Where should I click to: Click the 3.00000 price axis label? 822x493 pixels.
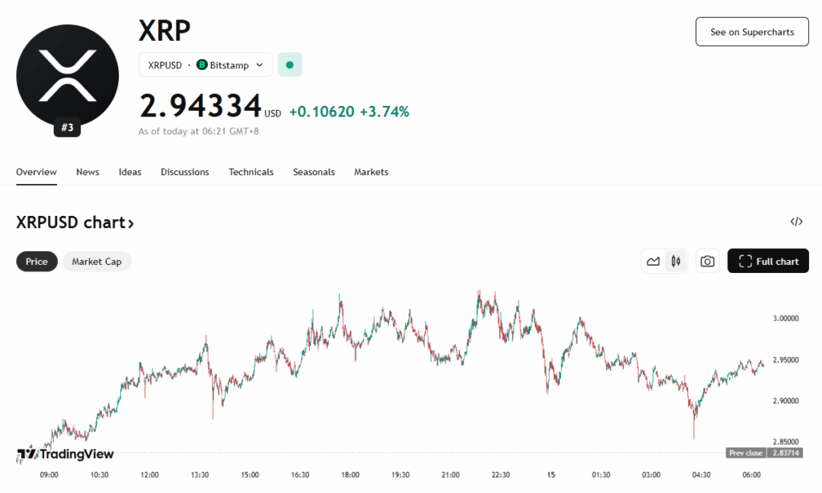786,318
